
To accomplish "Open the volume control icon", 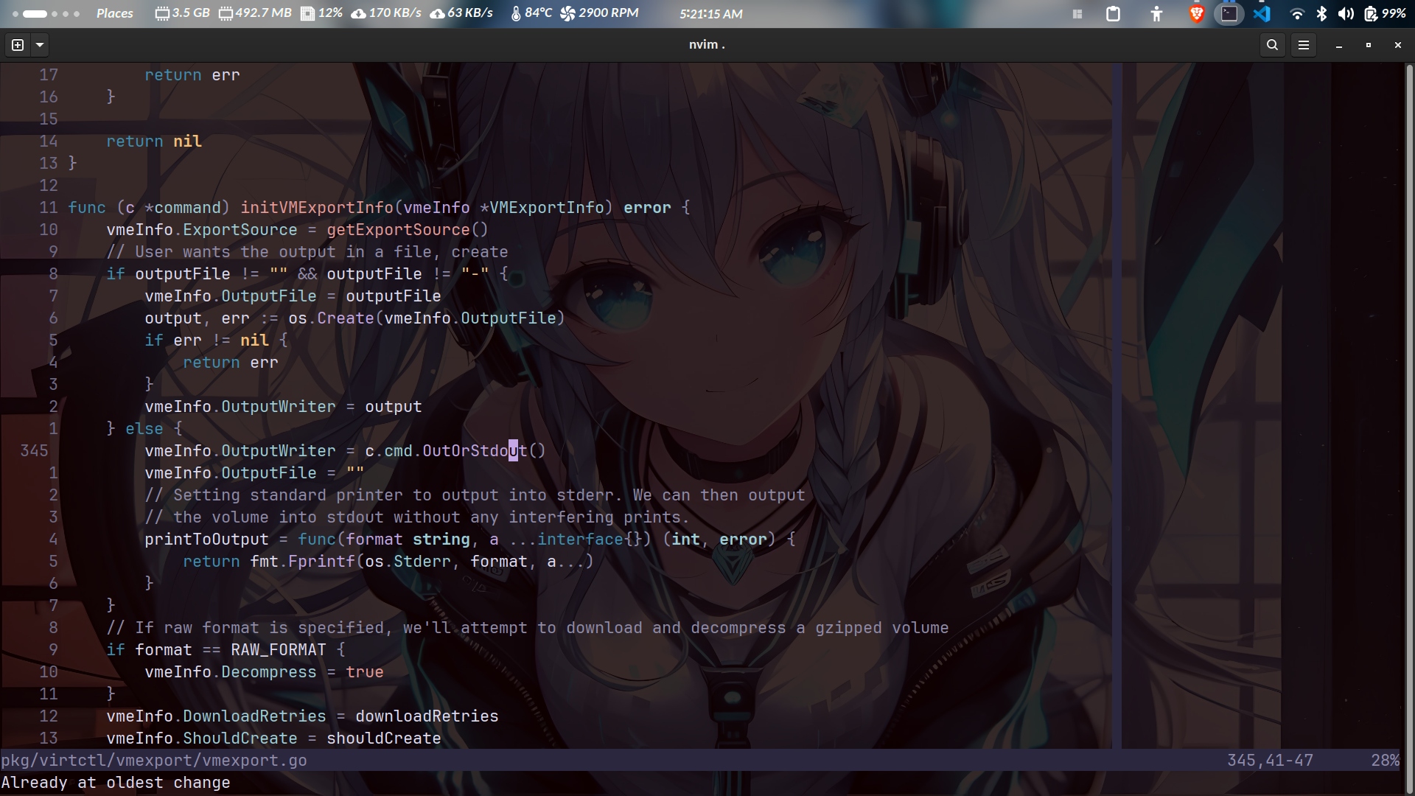I will (x=1346, y=13).
